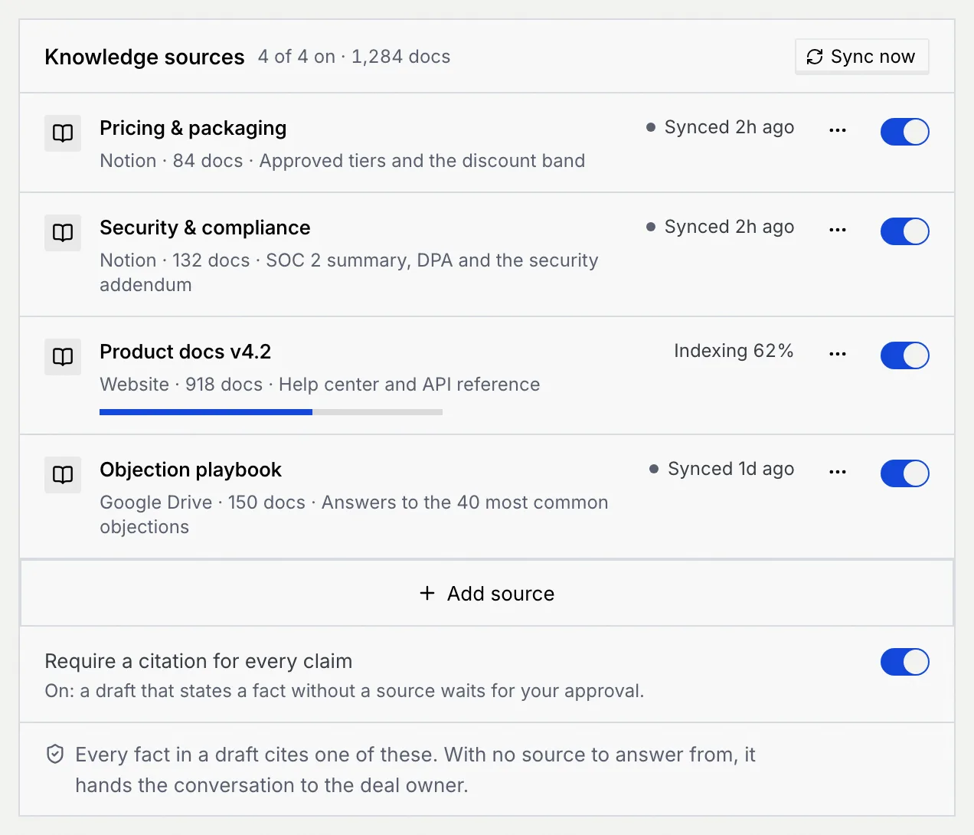Disable the Pricing & packaging source toggle

[x=904, y=132]
